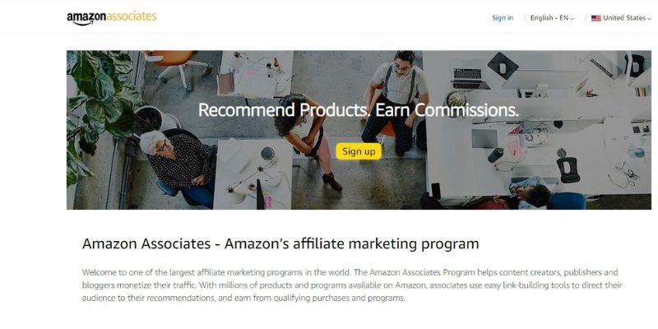
Task: Expand the chevron beside United States
Action: pyautogui.click(x=649, y=19)
